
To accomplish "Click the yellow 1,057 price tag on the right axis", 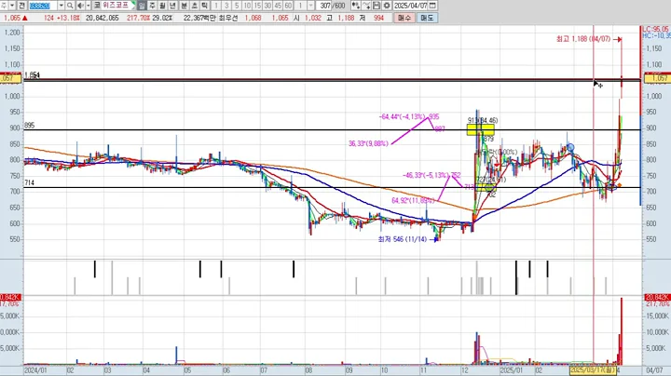I will tap(657, 78).
